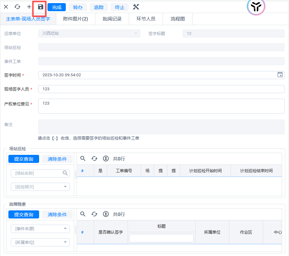Click search magnifier in 场站名称 field
Screen dimensions: 289x256
65,173
